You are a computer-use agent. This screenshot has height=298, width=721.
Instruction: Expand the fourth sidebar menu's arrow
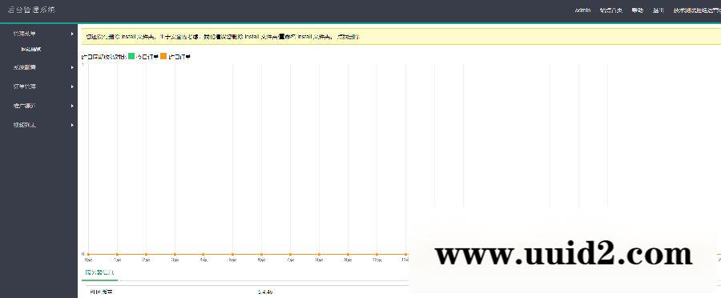pos(72,106)
